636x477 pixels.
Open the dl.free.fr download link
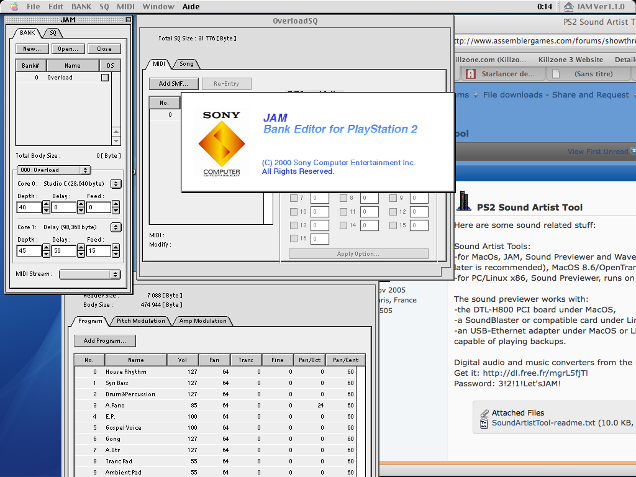[535, 373]
